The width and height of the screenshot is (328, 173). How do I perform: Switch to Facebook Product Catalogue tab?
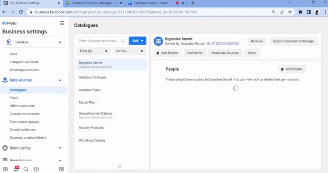click(94, 3)
